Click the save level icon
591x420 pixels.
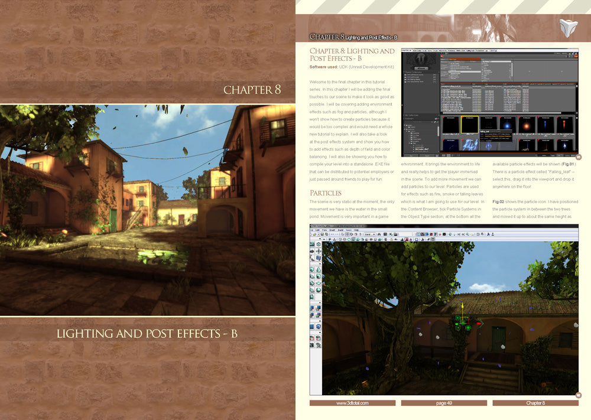click(x=323, y=234)
